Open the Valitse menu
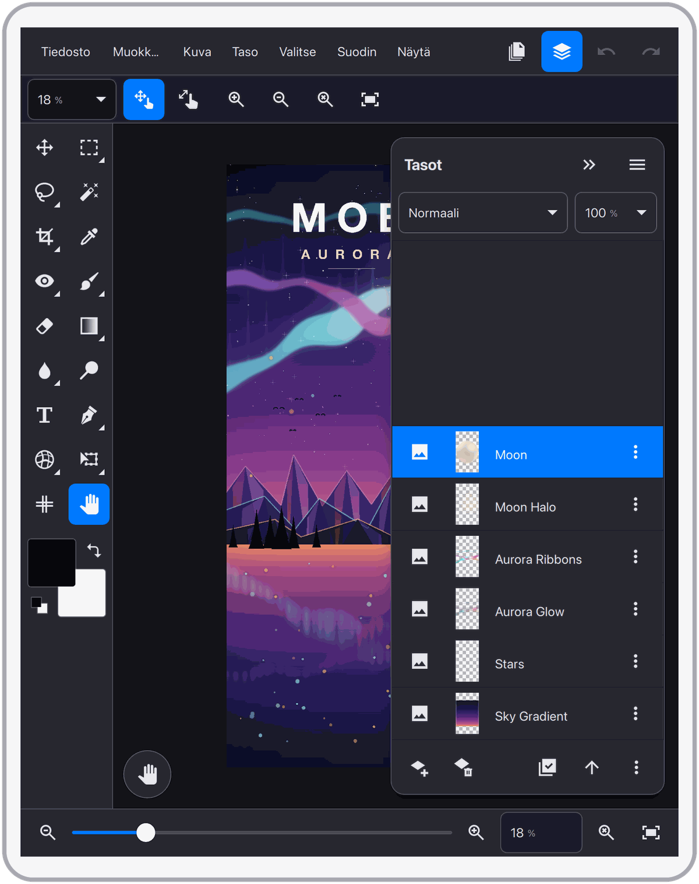Viewport: 699px width, 884px height. click(298, 52)
